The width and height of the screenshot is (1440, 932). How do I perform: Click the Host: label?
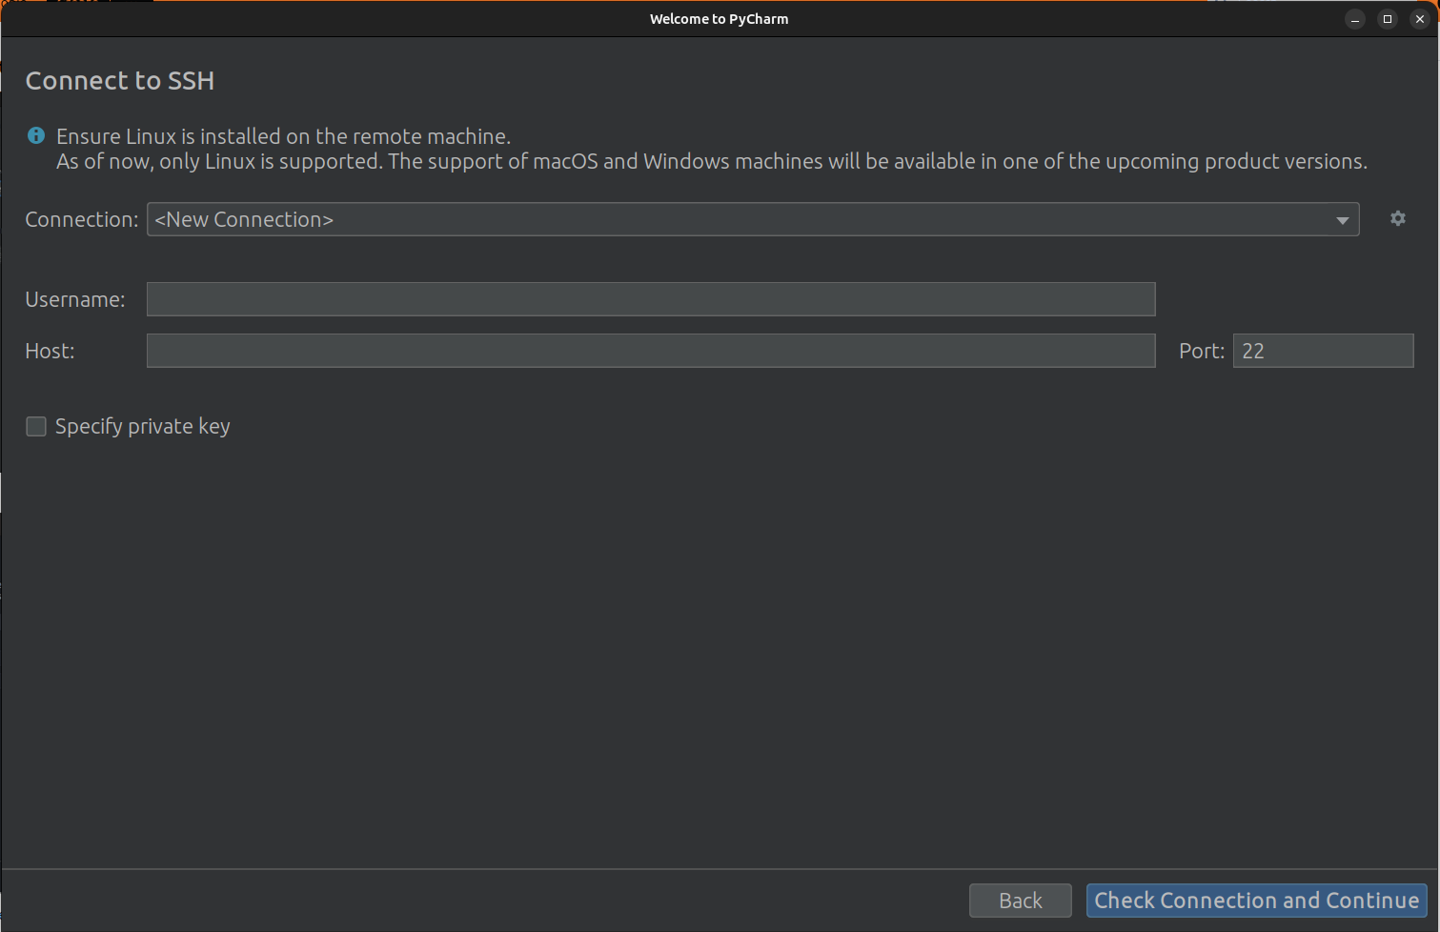[x=51, y=351]
